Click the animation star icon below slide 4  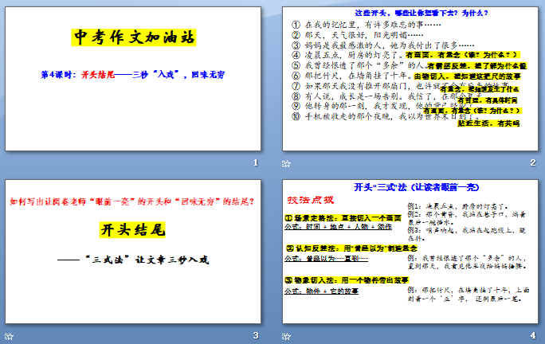point(286,336)
